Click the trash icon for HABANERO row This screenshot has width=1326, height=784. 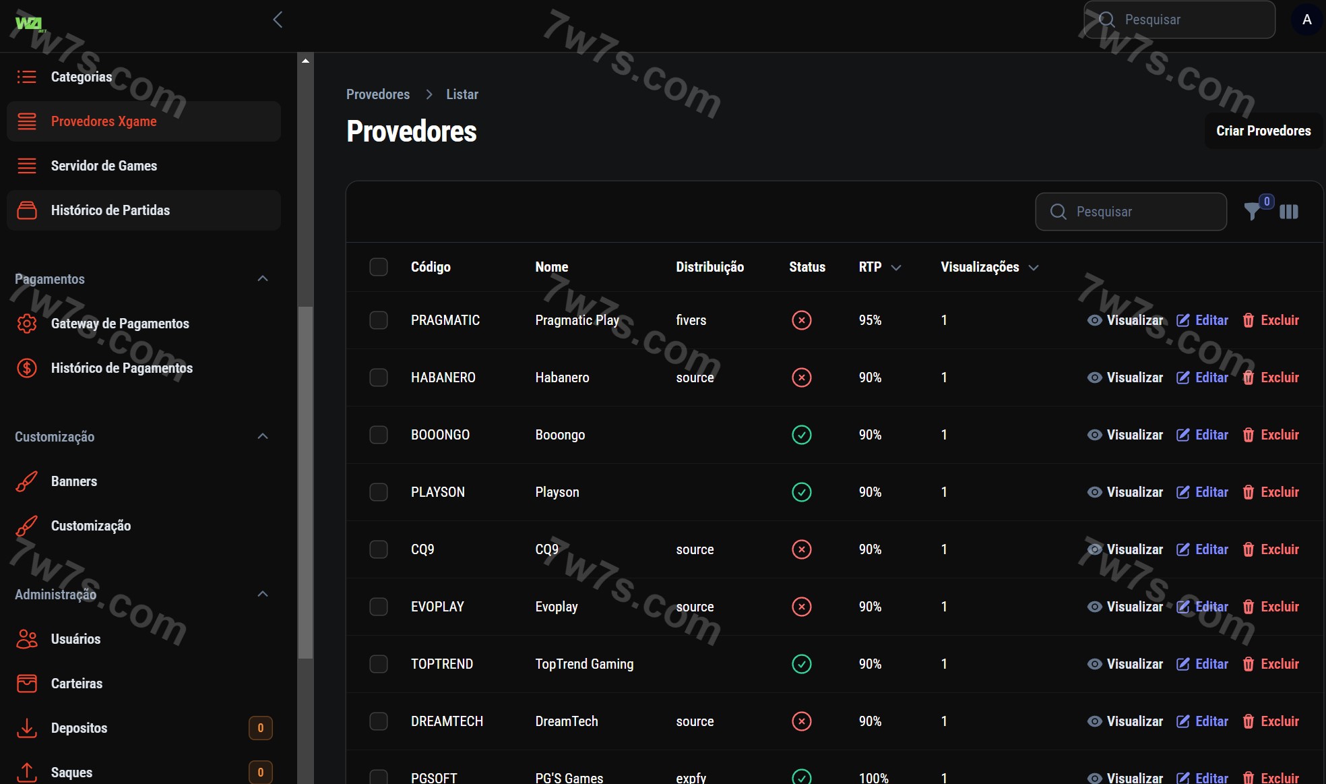pos(1248,378)
